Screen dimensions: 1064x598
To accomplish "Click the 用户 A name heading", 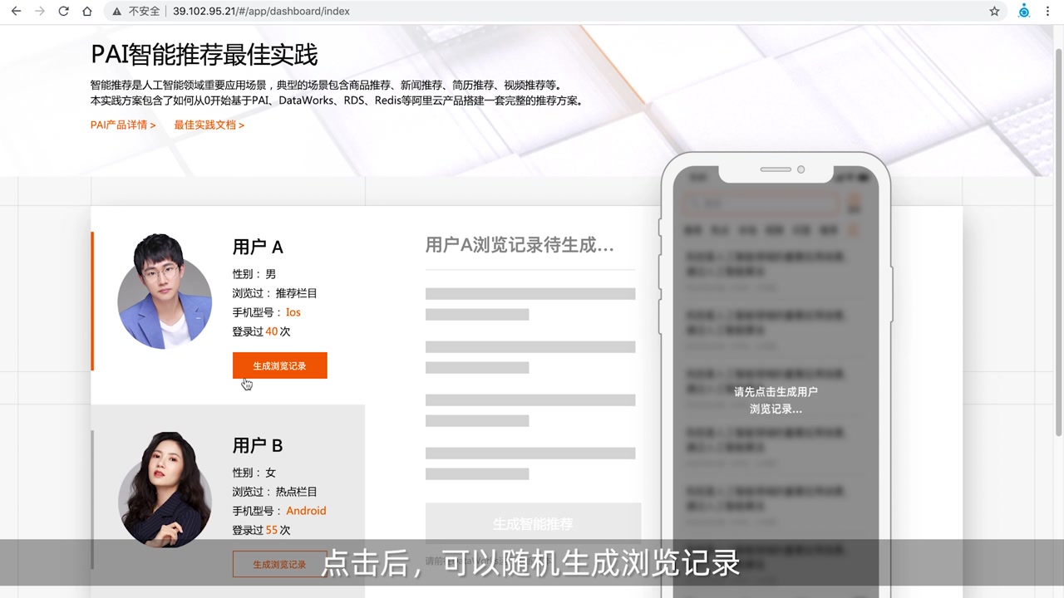I will (x=258, y=247).
